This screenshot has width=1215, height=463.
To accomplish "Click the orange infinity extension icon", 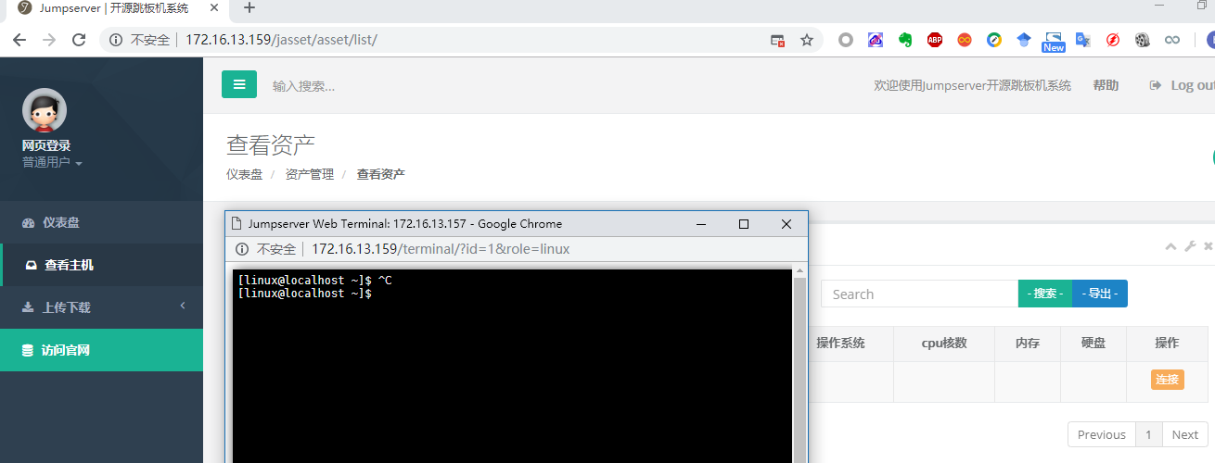I will coord(965,40).
